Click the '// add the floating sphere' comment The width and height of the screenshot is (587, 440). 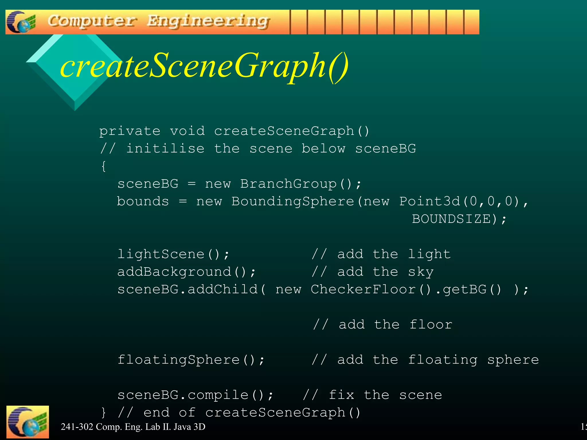425,360
